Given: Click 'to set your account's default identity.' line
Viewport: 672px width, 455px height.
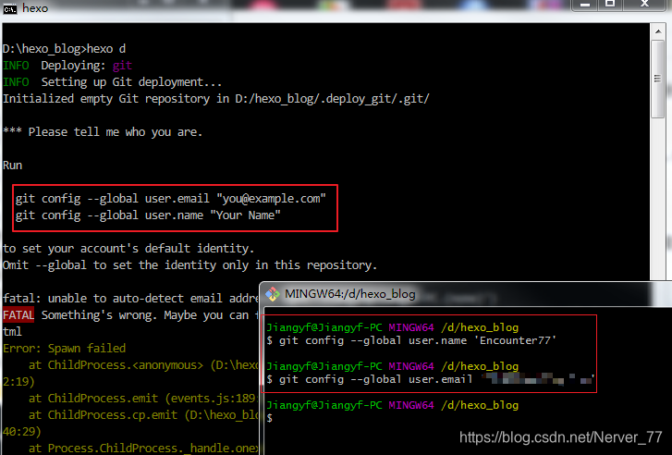Looking at the screenshot, I should pos(128,249).
